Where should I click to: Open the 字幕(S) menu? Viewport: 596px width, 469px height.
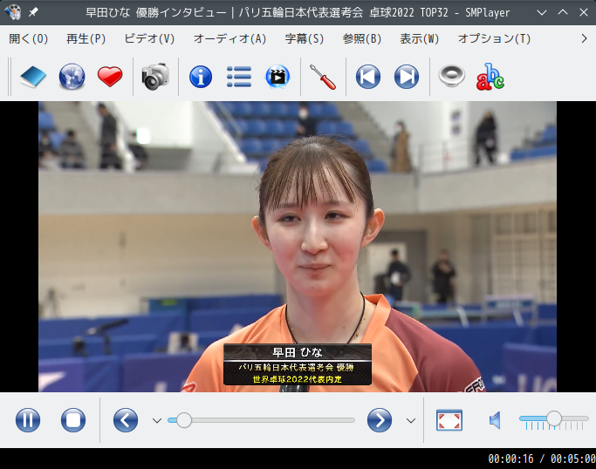[x=305, y=38]
